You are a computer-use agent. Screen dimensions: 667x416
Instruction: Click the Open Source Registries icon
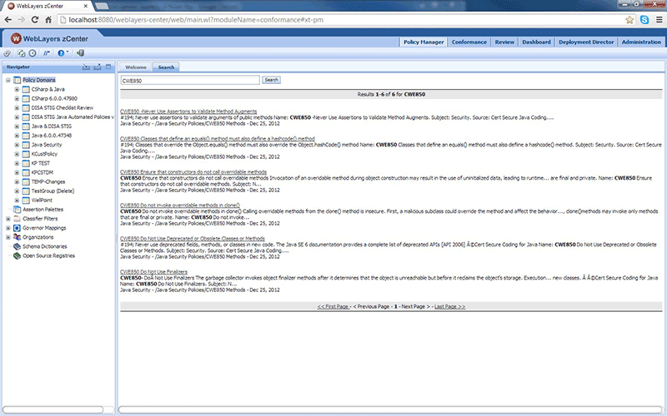pos(17,255)
